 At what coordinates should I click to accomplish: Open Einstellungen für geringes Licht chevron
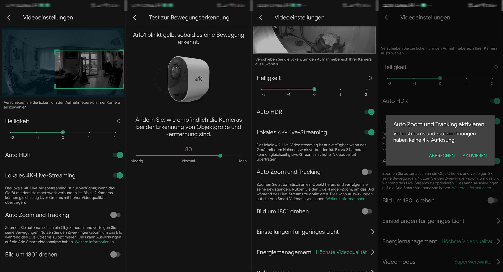tap(373, 232)
